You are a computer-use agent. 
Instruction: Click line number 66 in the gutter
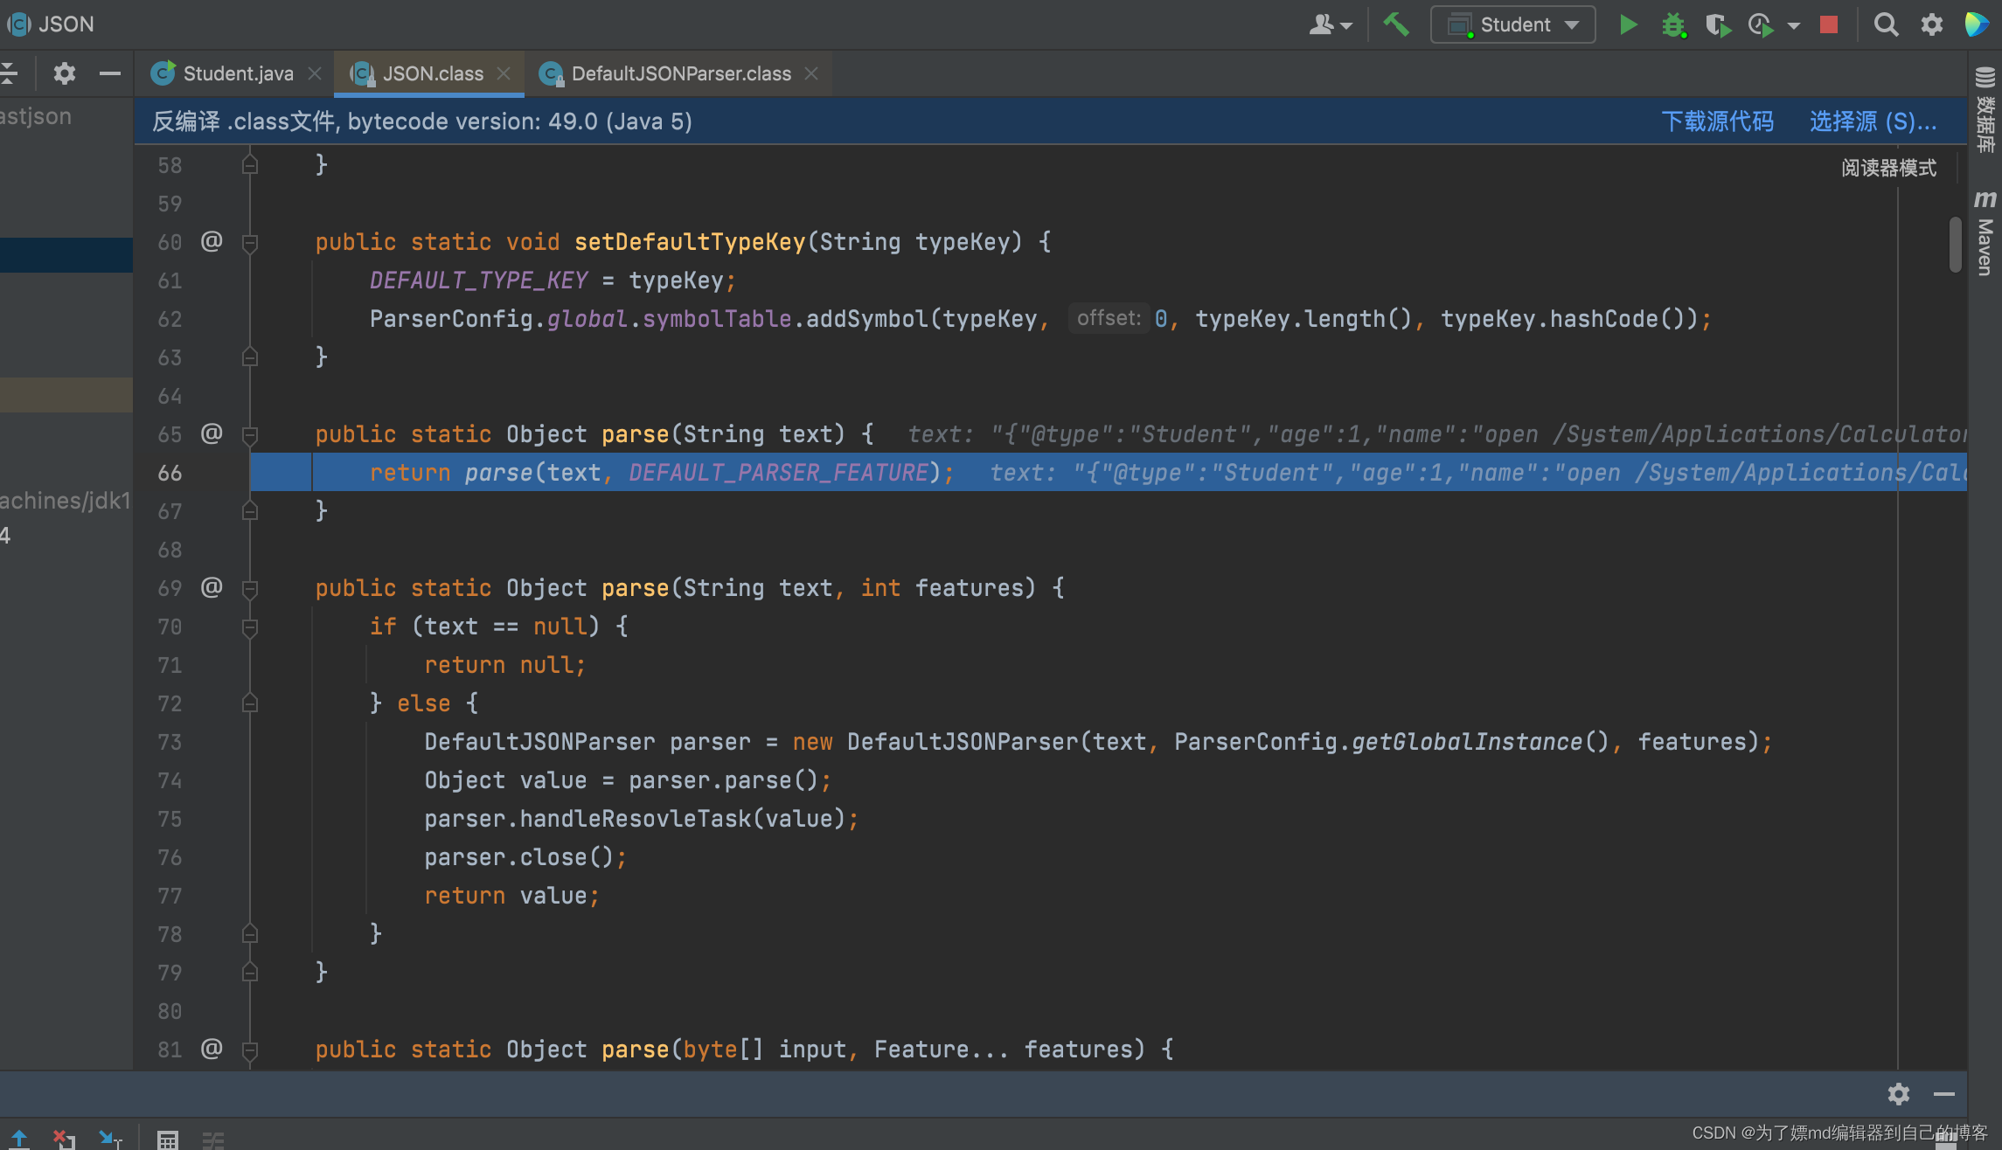170,473
